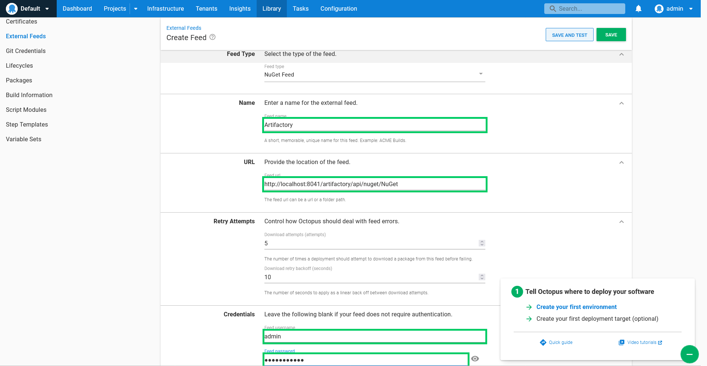707x366 pixels.
Task: Open Create your first environment link
Action: click(576, 307)
